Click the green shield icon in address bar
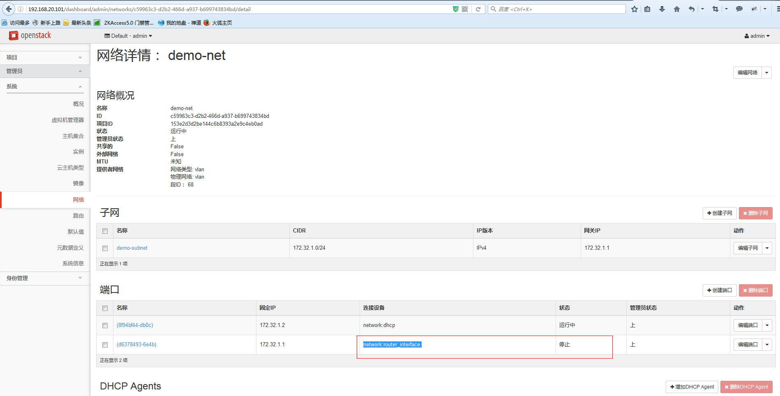 pyautogui.click(x=455, y=9)
